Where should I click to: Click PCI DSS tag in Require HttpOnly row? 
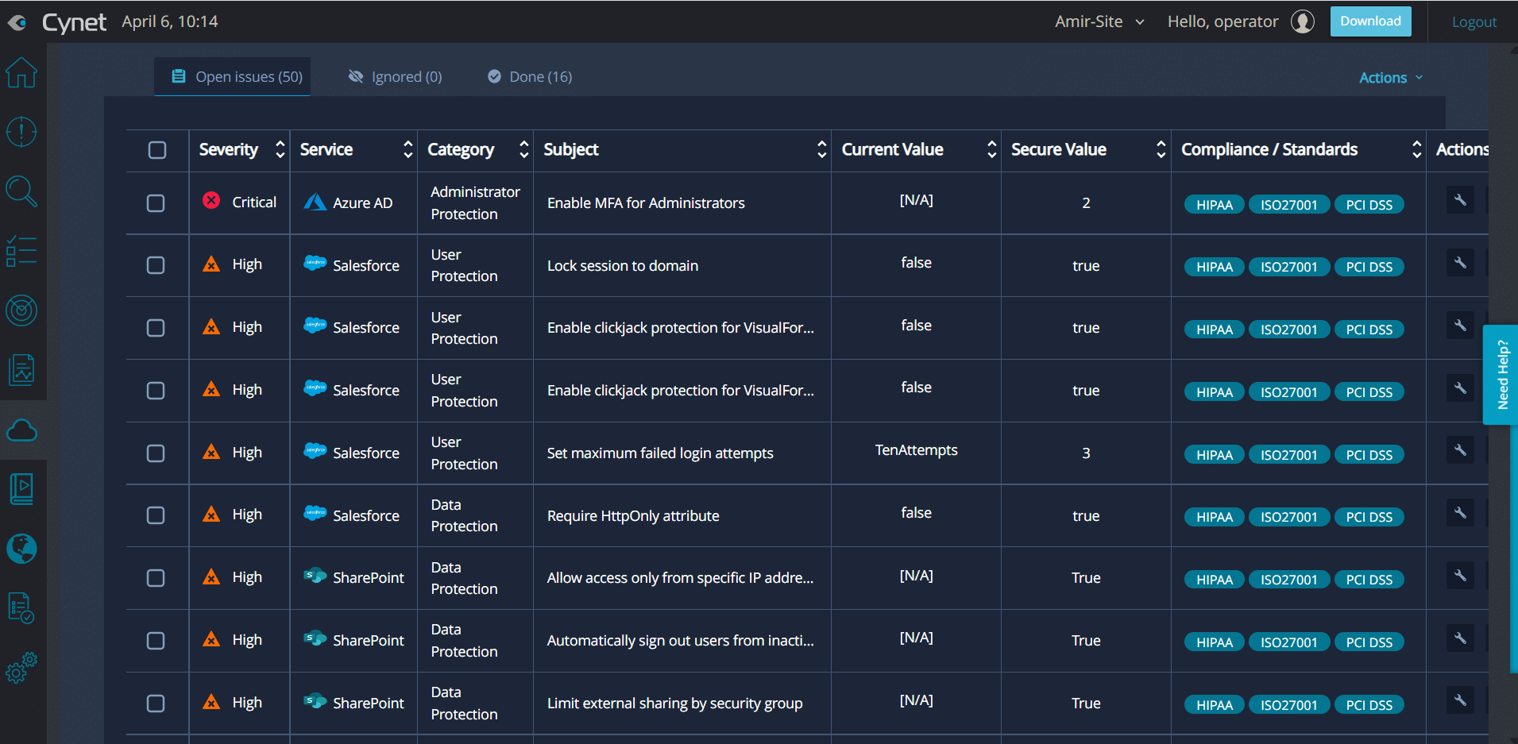pos(1369,517)
